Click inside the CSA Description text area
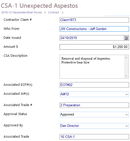 coord(92,67)
